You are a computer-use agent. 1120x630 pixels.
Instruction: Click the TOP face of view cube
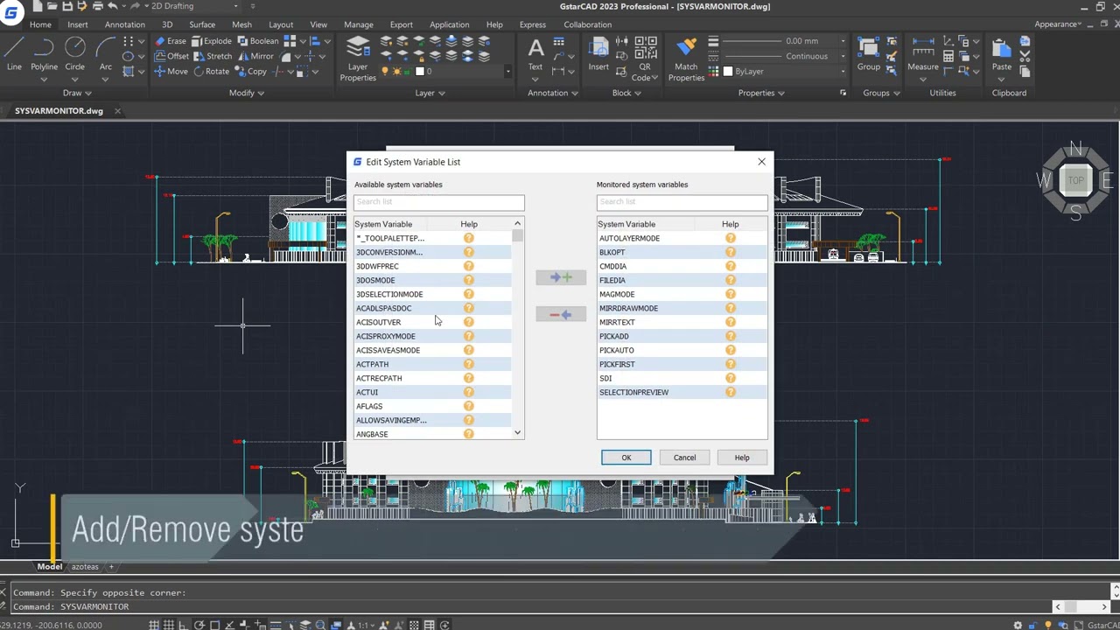pyautogui.click(x=1075, y=180)
